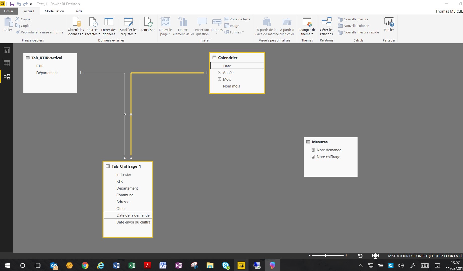Save the file with the floppy icon
The width and height of the screenshot is (463, 271).
(12, 4)
